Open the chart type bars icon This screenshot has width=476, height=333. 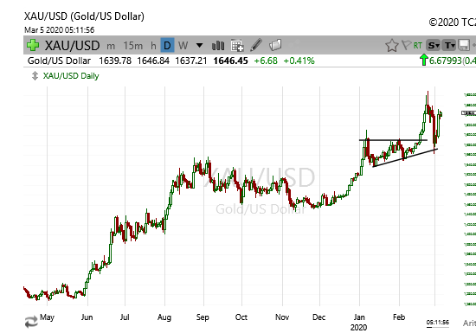[218, 46]
